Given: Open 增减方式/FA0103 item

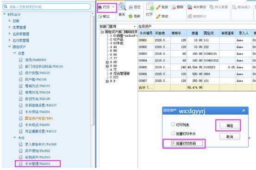Looking at the screenshot, I should tap(37, 86).
